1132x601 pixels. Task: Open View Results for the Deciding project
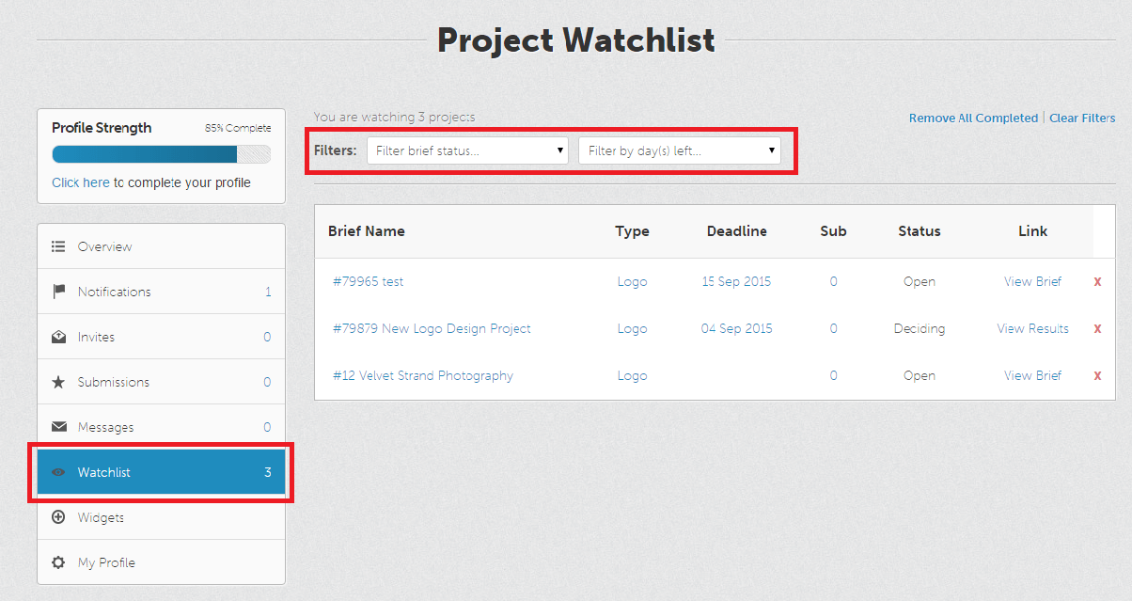coord(1032,328)
